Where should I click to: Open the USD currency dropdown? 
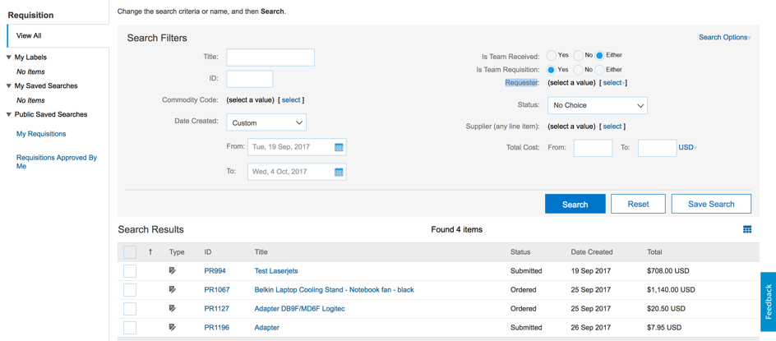687,147
